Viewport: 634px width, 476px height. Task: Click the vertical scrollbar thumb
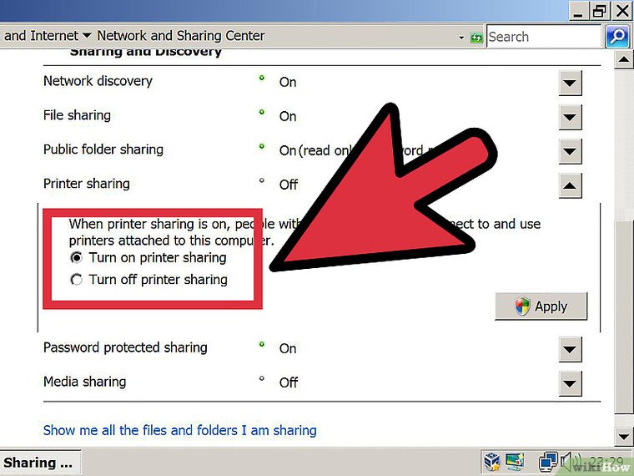[x=623, y=316]
